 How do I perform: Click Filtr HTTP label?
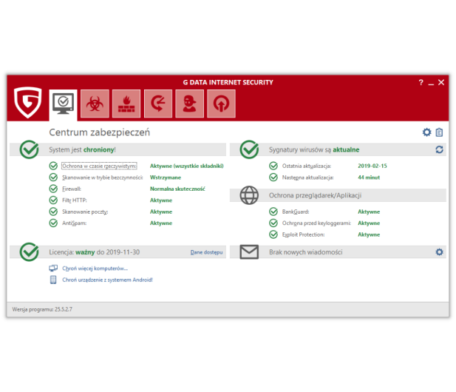pos(75,200)
